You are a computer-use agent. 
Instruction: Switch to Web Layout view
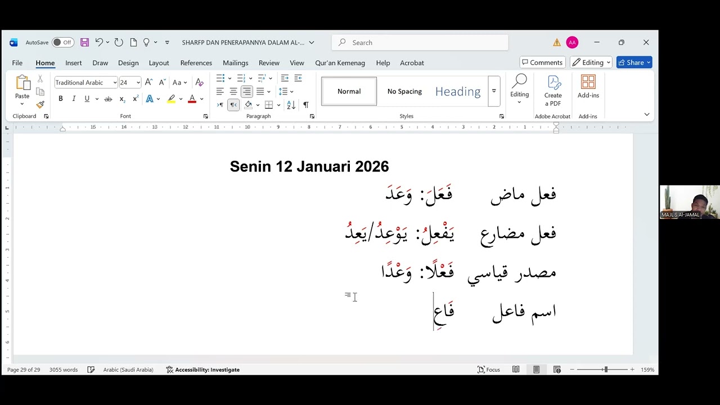click(557, 370)
